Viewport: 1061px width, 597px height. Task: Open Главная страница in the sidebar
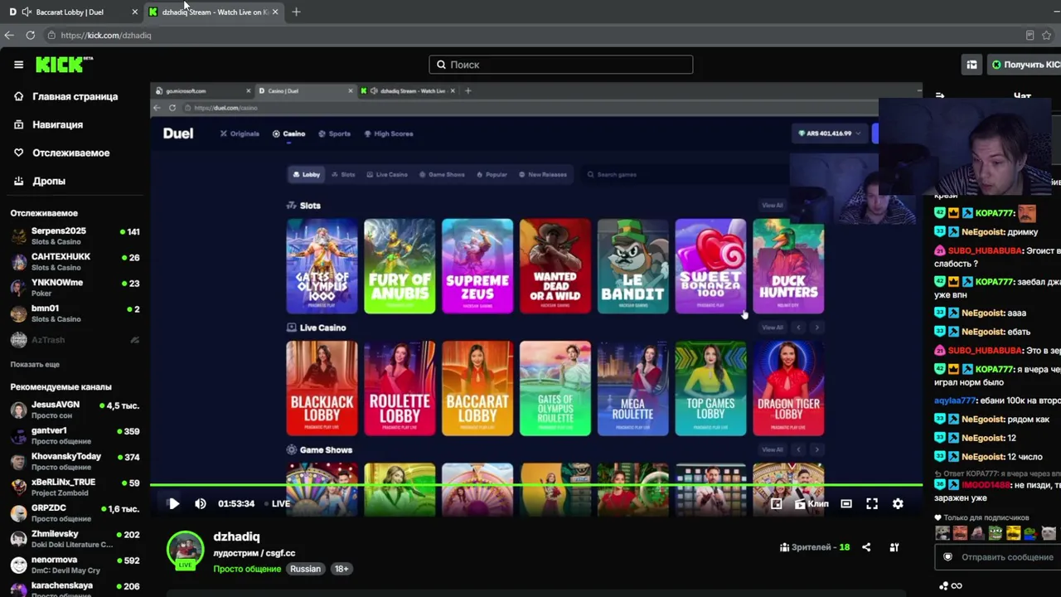75,96
